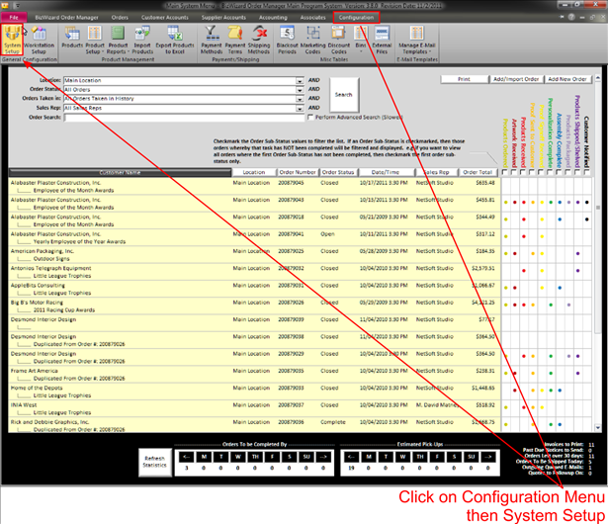The image size is (608, 524).
Task: Open Payment Methods setup
Action: pos(212,44)
